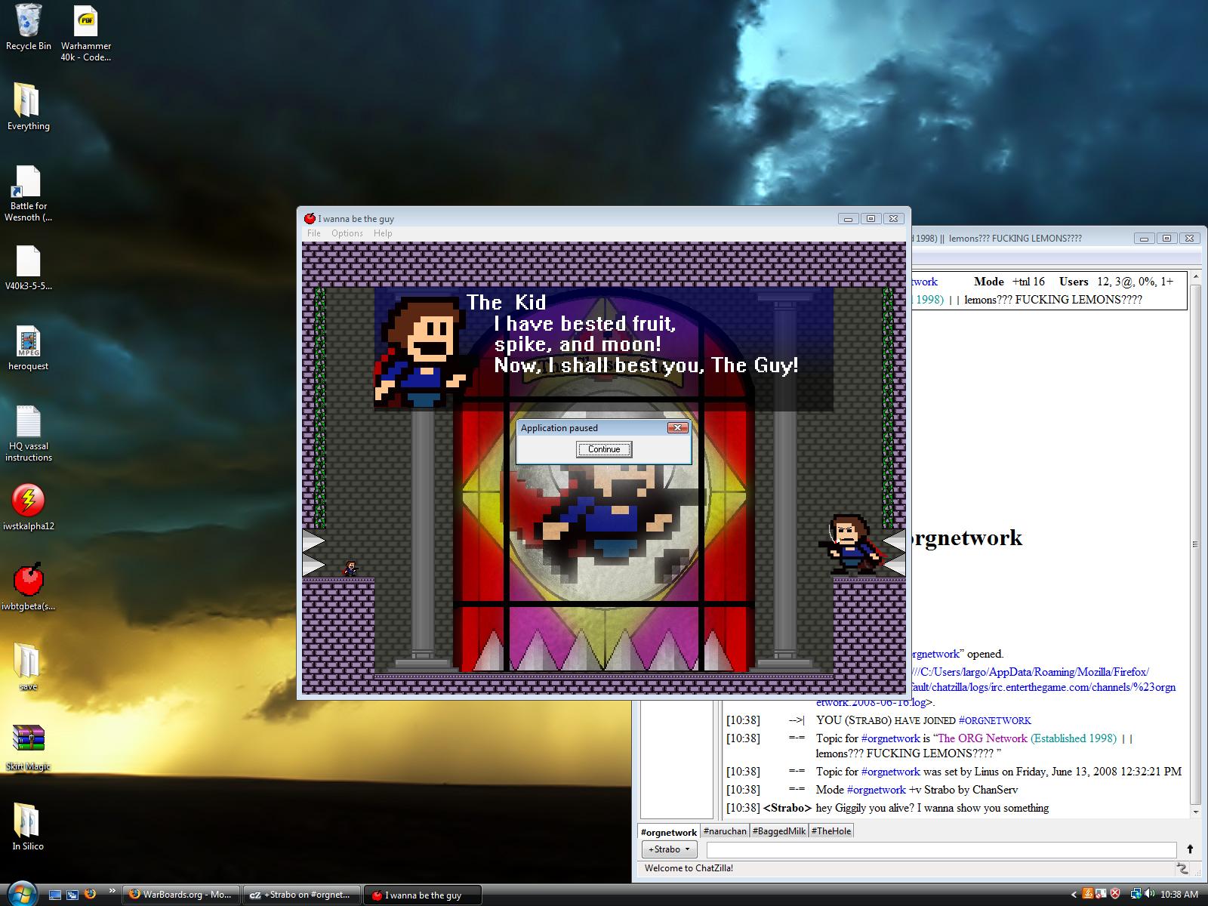Viewport: 1208px width, 906px height.
Task: Click I wanna be the guy taskbar button
Action: point(423,895)
